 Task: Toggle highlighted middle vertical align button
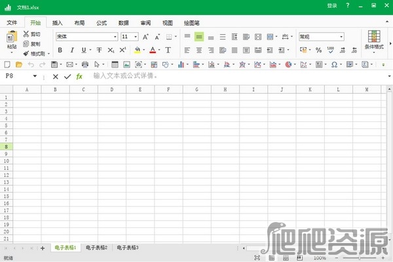tap(199, 37)
